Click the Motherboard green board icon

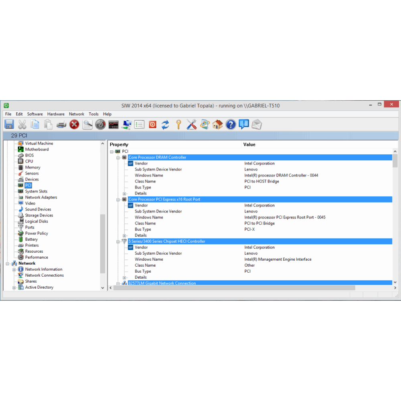(21, 149)
